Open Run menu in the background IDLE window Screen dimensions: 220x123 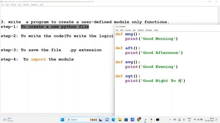point(20,5)
